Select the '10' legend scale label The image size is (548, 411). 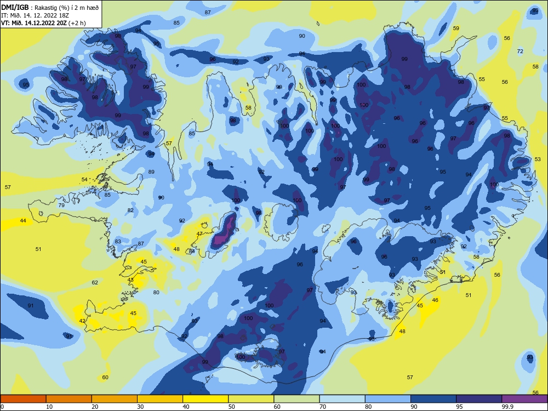(x=49, y=407)
